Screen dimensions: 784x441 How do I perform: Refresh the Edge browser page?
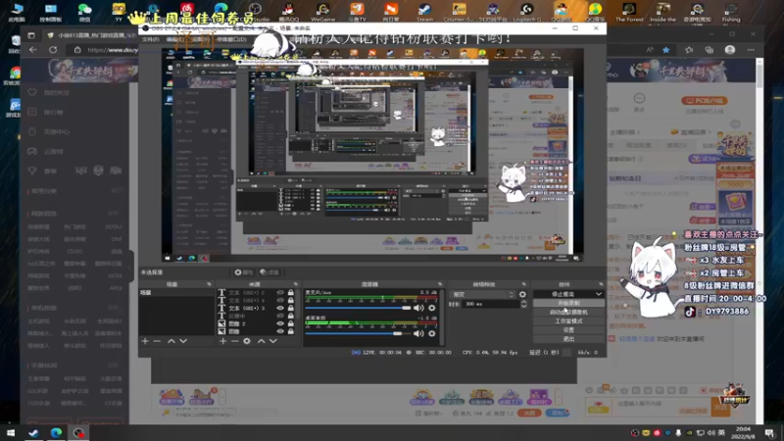(x=53, y=50)
